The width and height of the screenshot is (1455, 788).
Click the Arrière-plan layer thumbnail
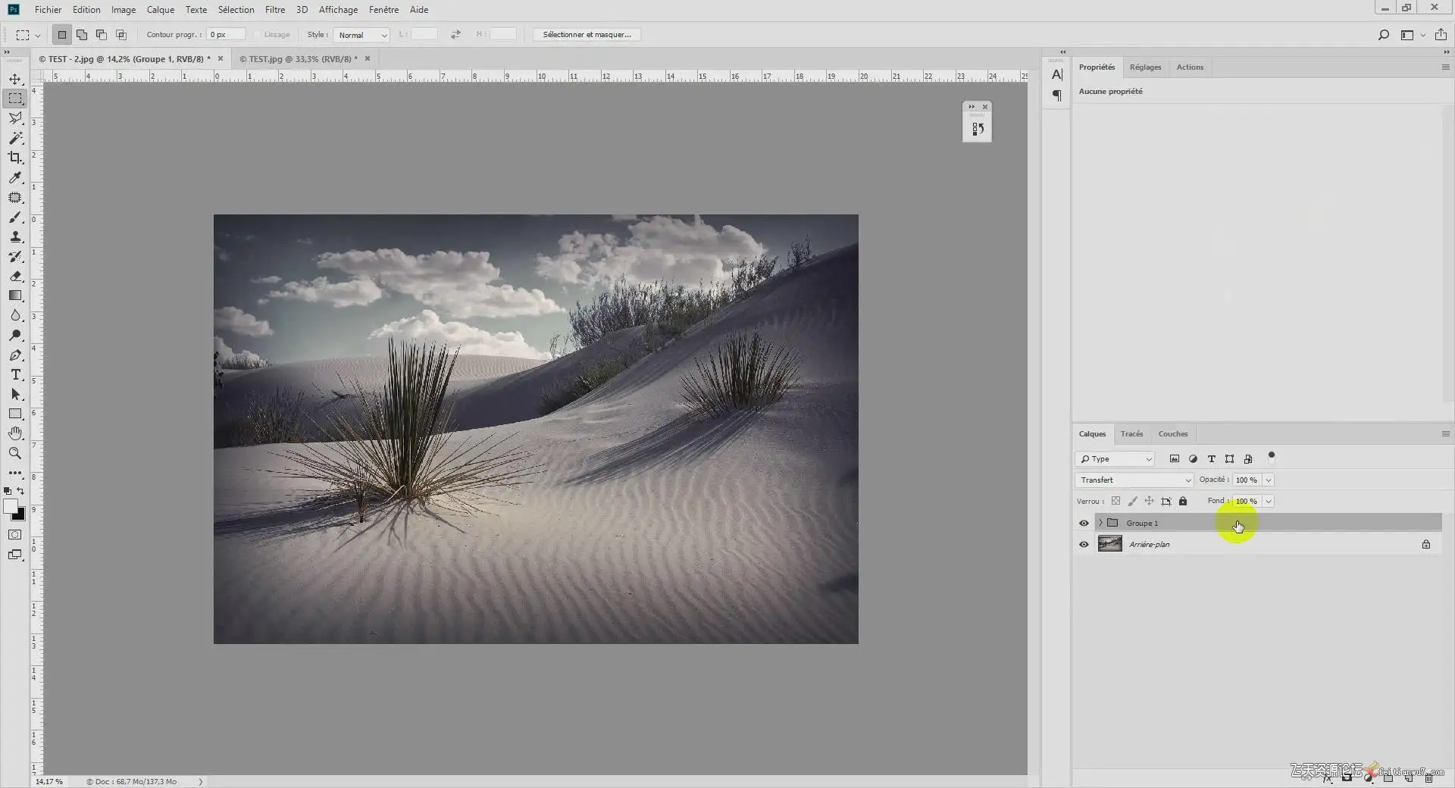(x=1110, y=544)
